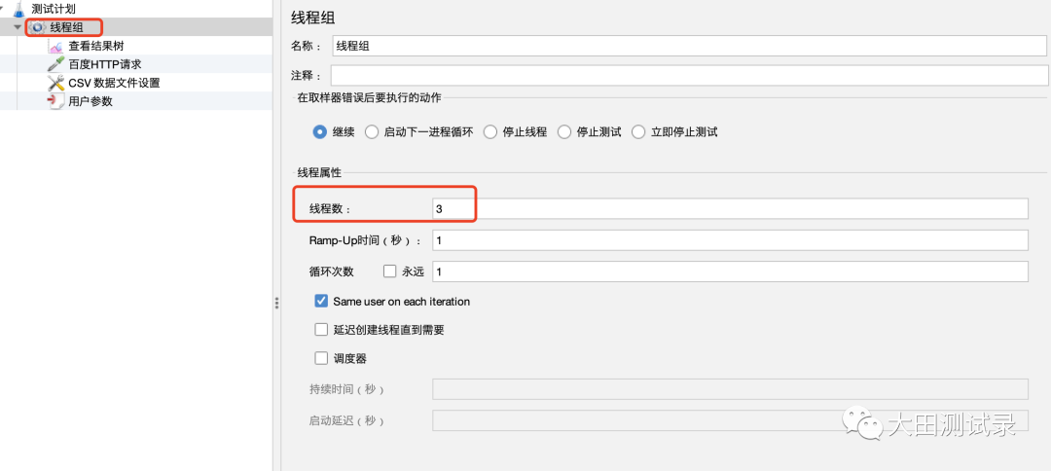This screenshot has height=471, width=1051.
Task: Click the 线程属性 section label
Action: tap(320, 173)
